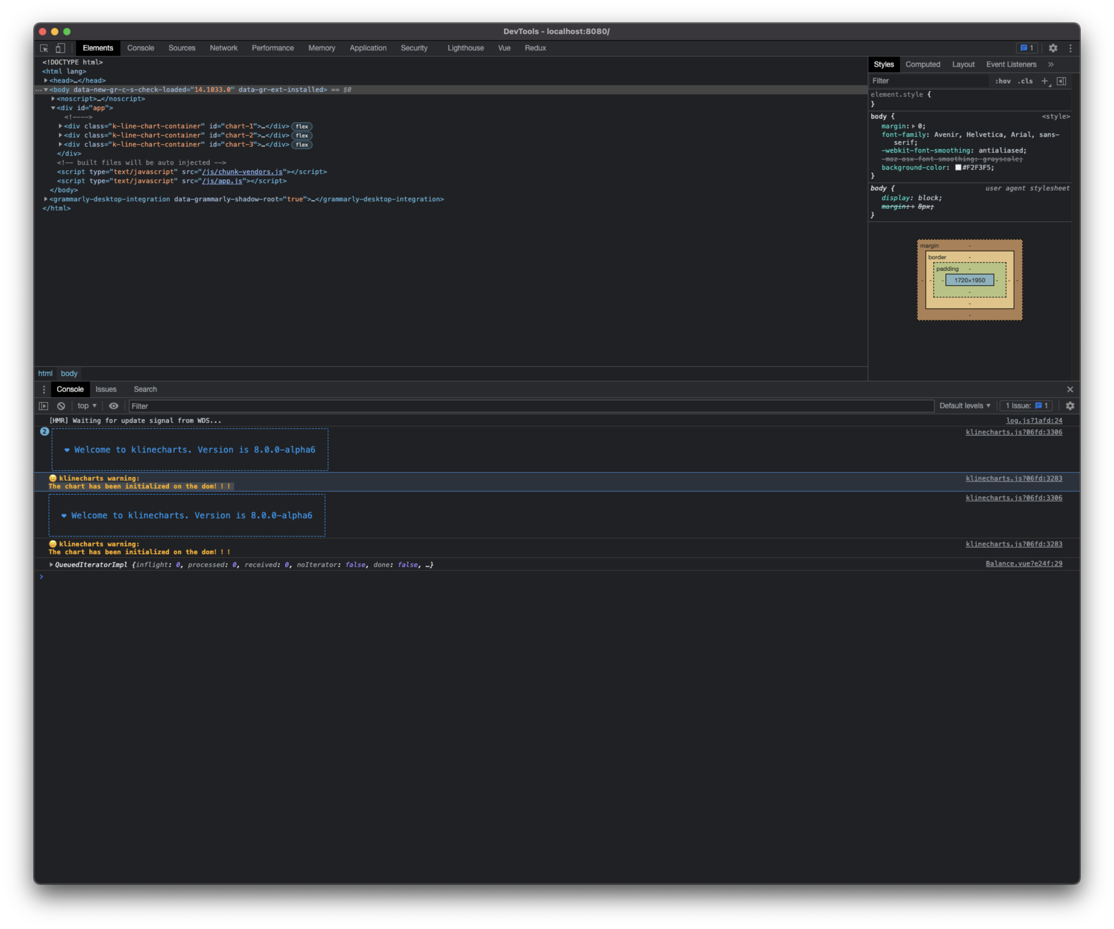Clear the console output
The image size is (1114, 929).
61,405
